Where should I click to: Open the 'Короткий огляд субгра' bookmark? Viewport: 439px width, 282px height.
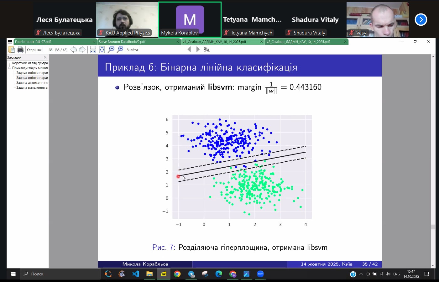pyautogui.click(x=30, y=63)
